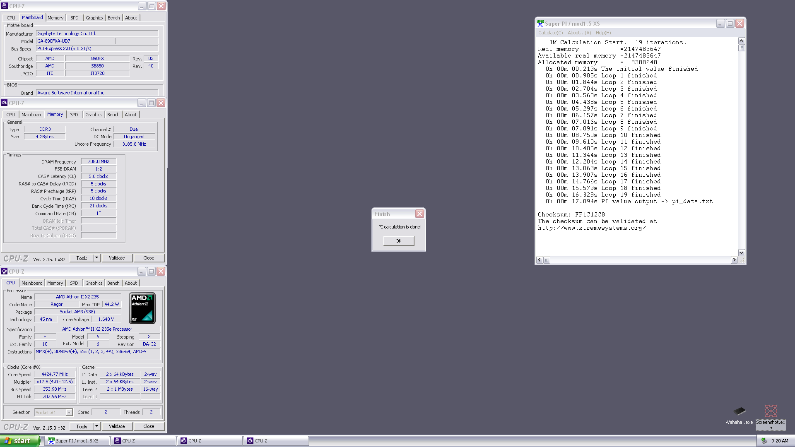Image resolution: width=795 pixels, height=447 pixels.
Task: Maximize the CPU-Z Memory window
Action: coord(152,103)
